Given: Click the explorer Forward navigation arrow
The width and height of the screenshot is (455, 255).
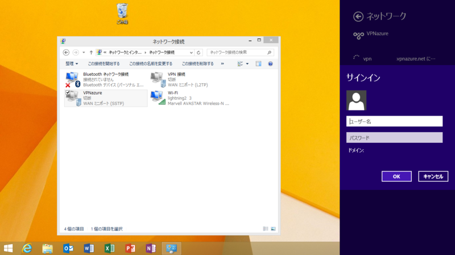Looking at the screenshot, I should tap(76, 52).
